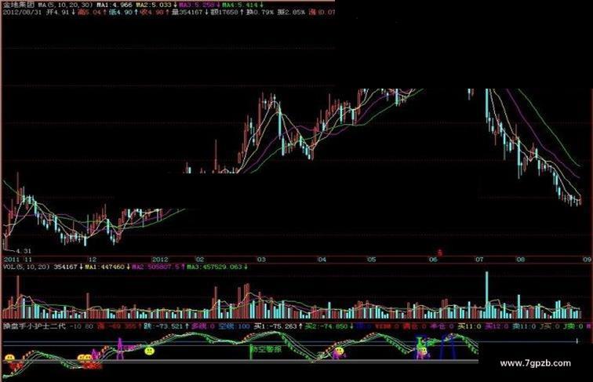Click the red high price 高5.04
This screenshot has height=382, width=593.
click(x=90, y=13)
